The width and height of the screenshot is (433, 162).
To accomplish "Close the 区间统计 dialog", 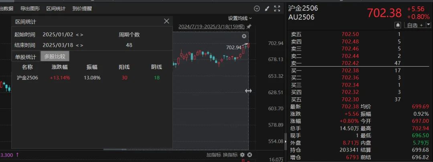I will (166, 21).
